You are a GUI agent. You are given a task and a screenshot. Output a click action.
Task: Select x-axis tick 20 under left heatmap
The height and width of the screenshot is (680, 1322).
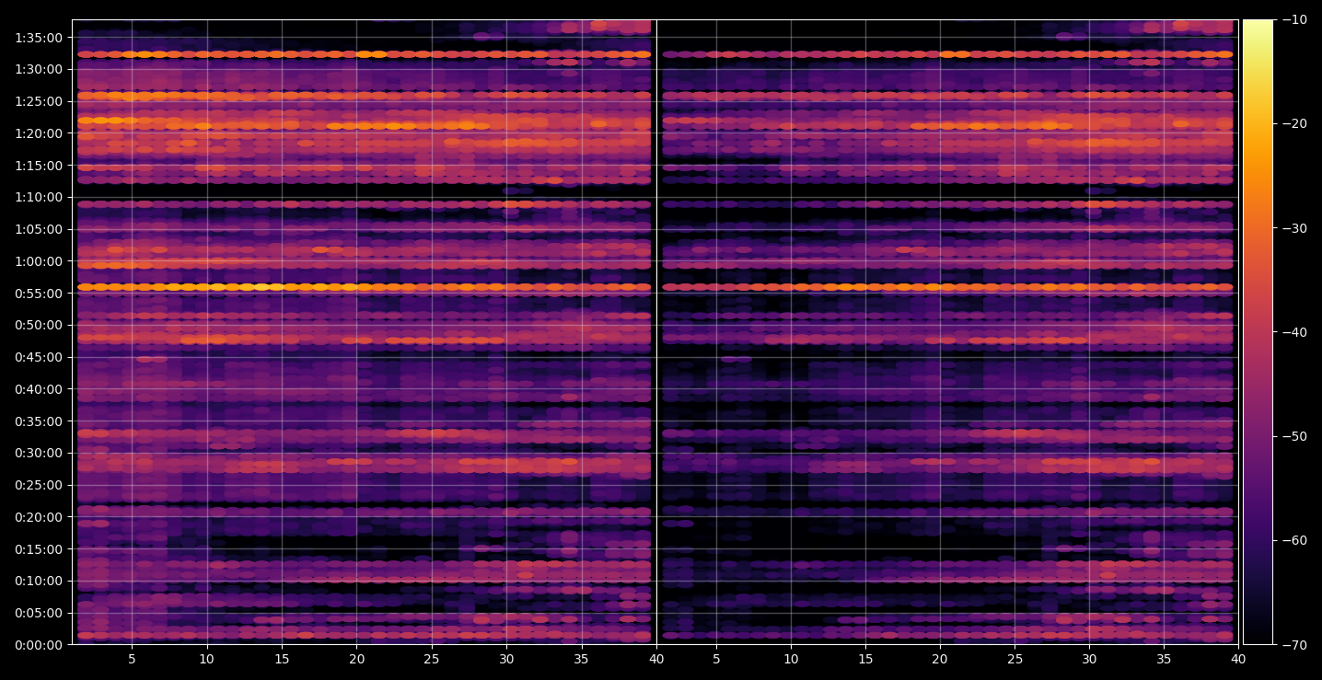(356, 660)
